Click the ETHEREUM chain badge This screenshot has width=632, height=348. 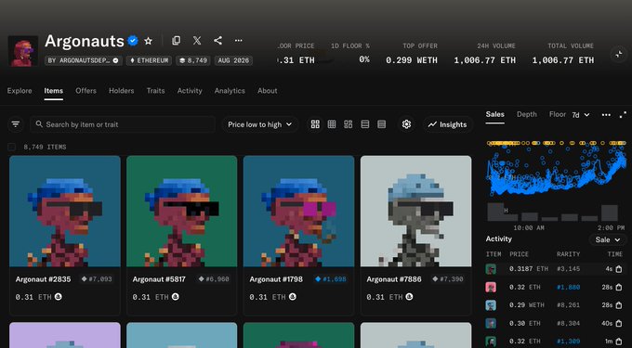click(x=149, y=60)
